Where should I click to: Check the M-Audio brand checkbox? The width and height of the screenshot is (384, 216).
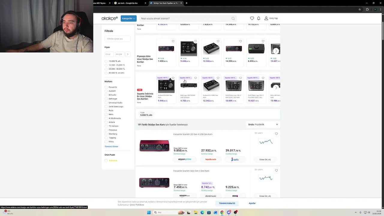coord(106,95)
